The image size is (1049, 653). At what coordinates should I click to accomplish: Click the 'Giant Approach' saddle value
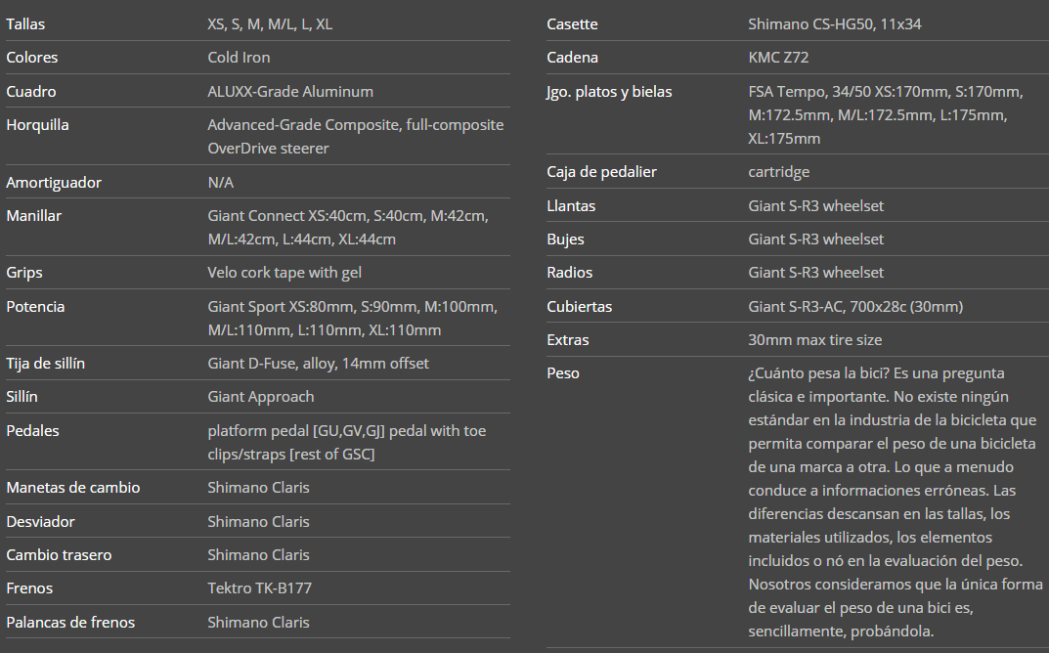click(260, 397)
